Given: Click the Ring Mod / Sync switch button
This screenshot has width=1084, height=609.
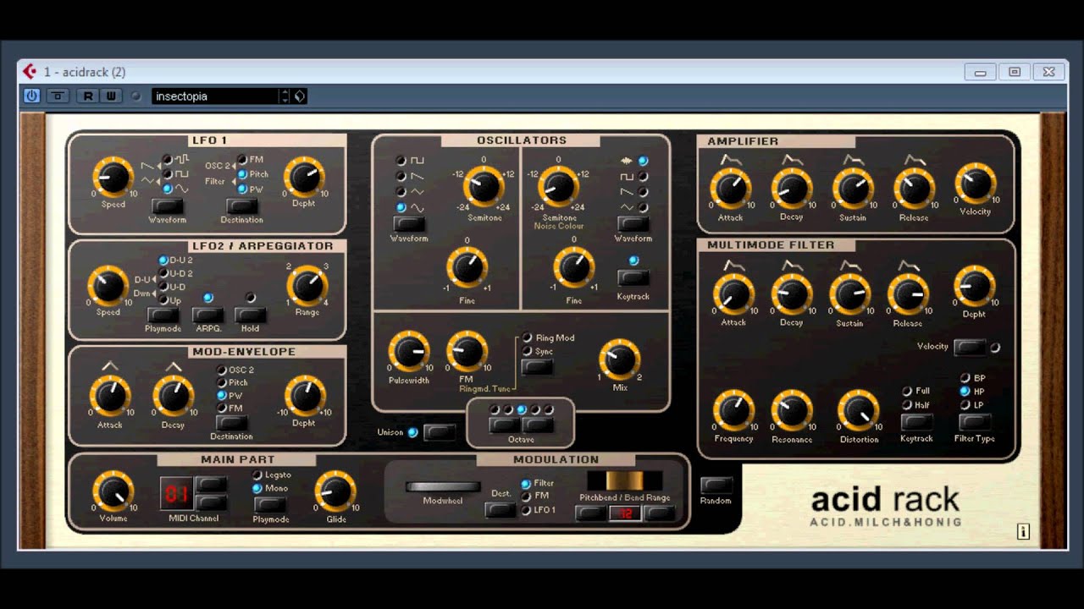Looking at the screenshot, I should (538, 367).
